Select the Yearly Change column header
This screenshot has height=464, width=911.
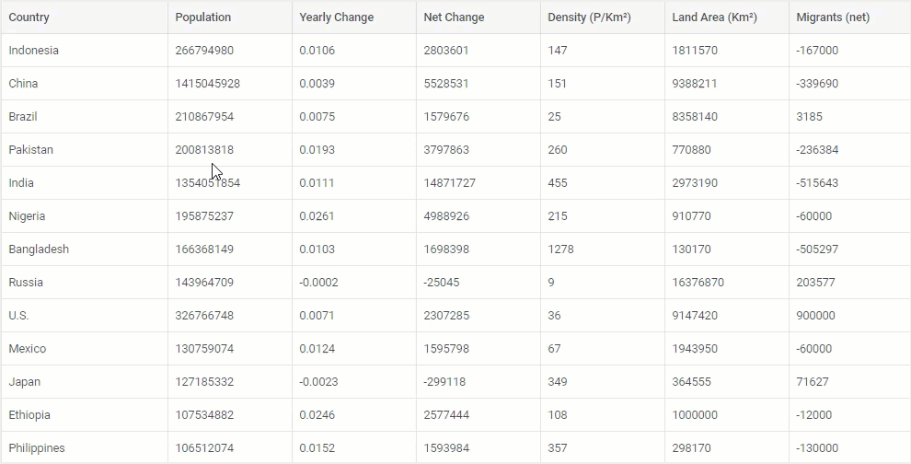[354, 17]
